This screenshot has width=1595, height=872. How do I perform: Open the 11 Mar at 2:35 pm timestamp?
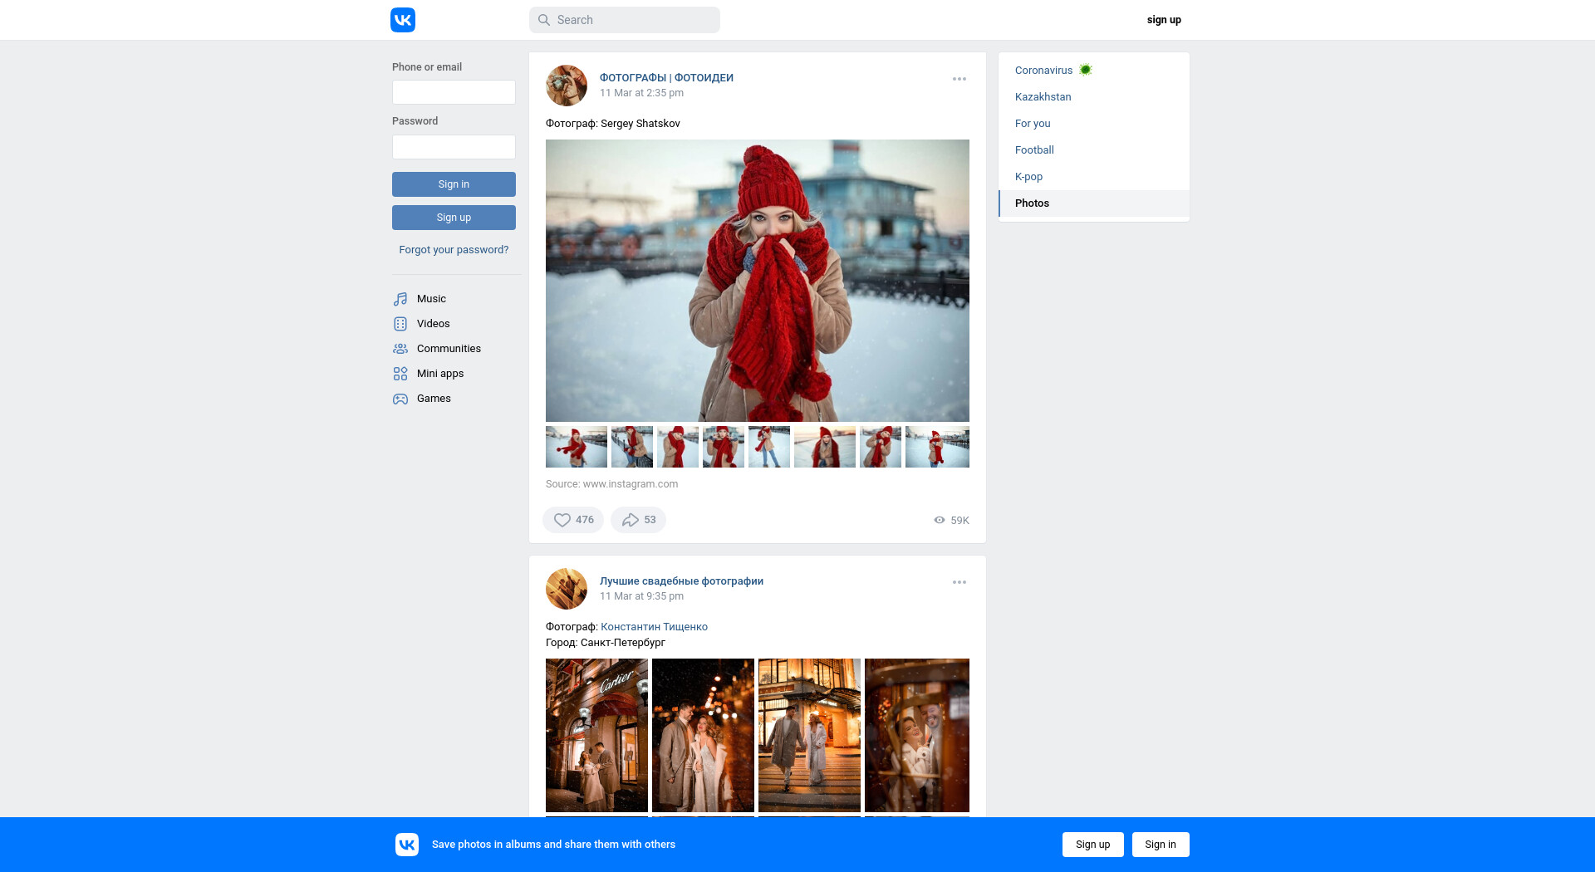[641, 93]
